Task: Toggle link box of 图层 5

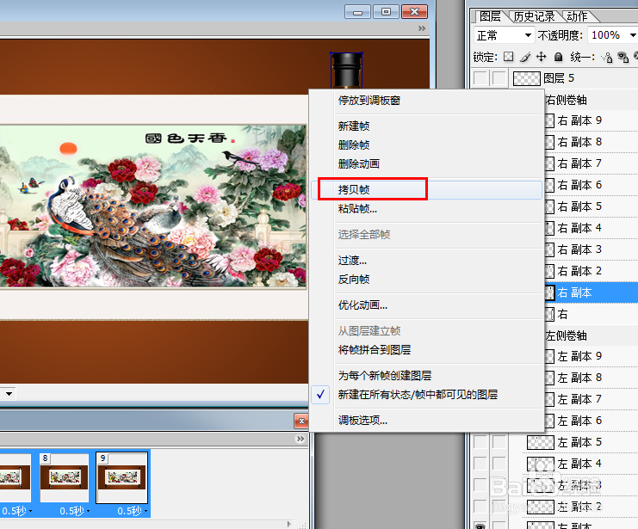Action: pos(499,77)
